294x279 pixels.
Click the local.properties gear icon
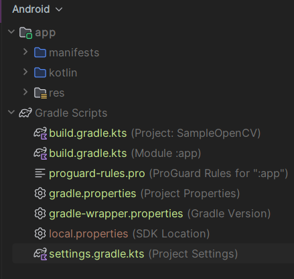coord(40,233)
